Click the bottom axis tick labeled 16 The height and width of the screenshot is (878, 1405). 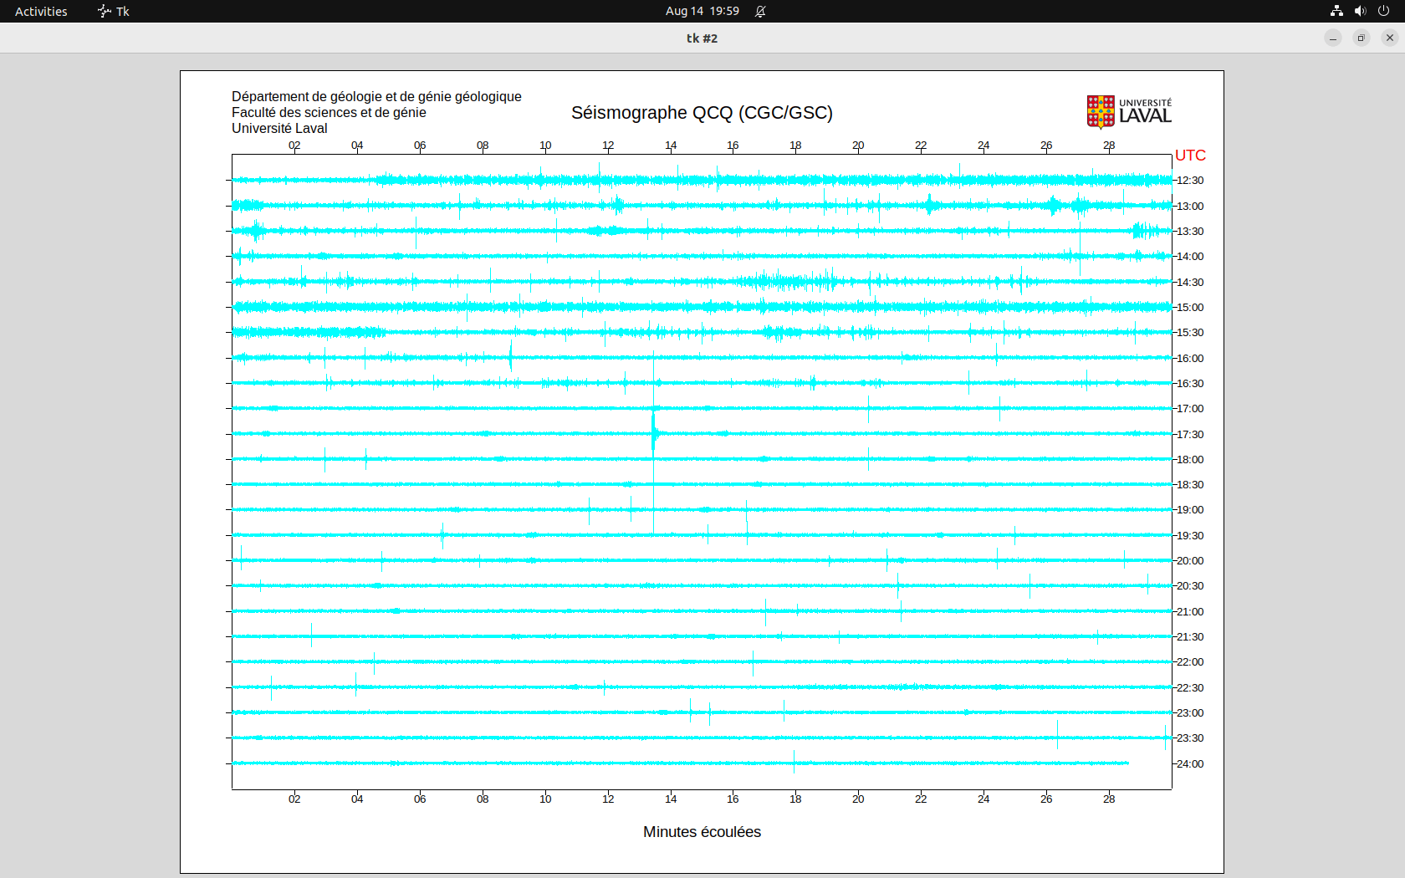click(733, 799)
